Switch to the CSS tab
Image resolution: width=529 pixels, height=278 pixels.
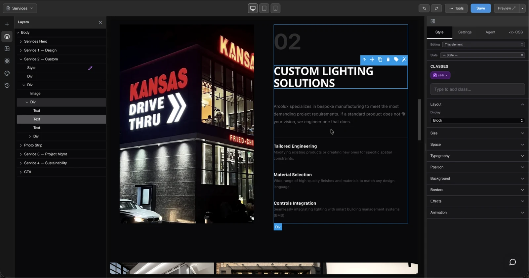pos(516,32)
